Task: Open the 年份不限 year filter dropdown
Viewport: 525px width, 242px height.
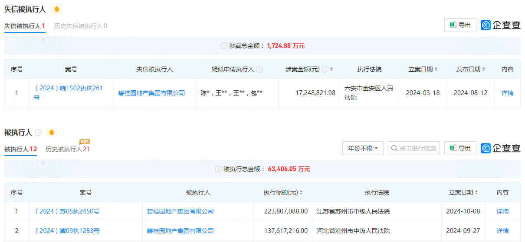Action: click(x=363, y=148)
